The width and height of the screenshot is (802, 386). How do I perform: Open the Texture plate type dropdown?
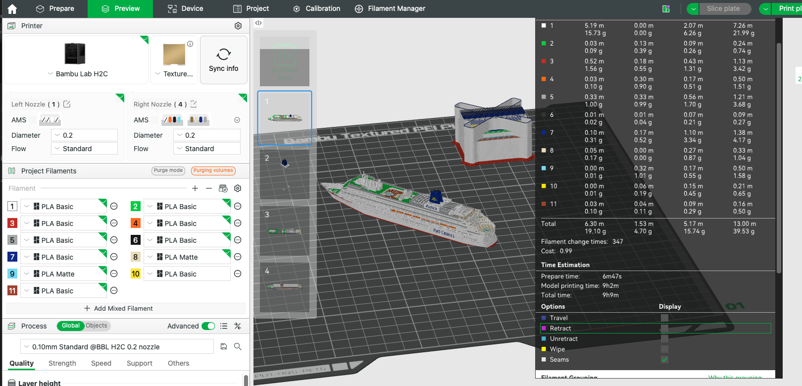(x=174, y=74)
